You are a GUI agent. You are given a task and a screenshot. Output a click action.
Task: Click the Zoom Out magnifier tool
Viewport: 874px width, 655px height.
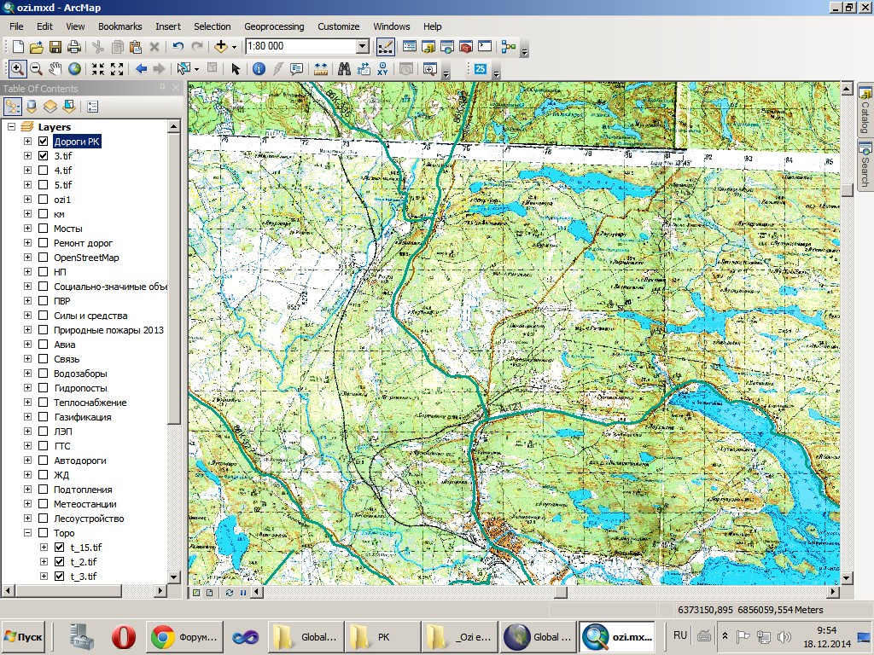36,69
